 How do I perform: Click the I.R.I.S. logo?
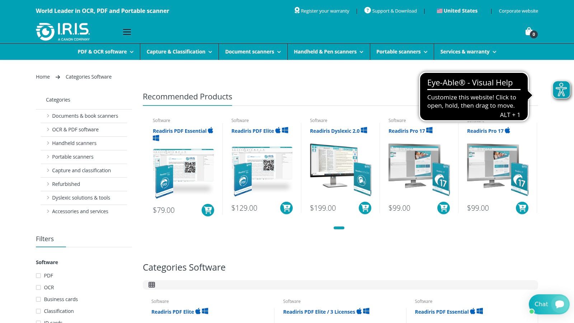click(63, 32)
